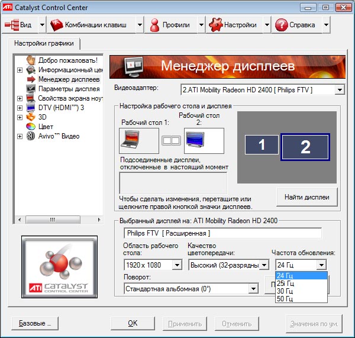The image size is (355, 338).
Task: Click the ATI logo in the title bar
Action: 8,7
